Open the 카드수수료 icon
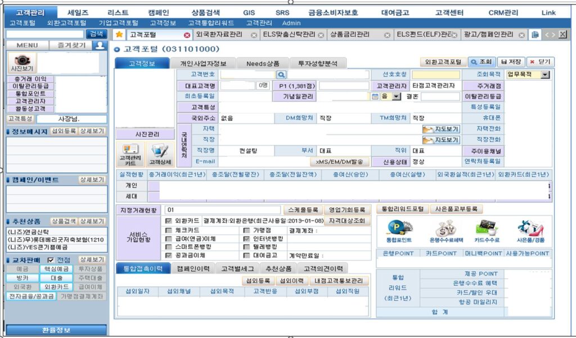576x338 pixels. point(487,231)
